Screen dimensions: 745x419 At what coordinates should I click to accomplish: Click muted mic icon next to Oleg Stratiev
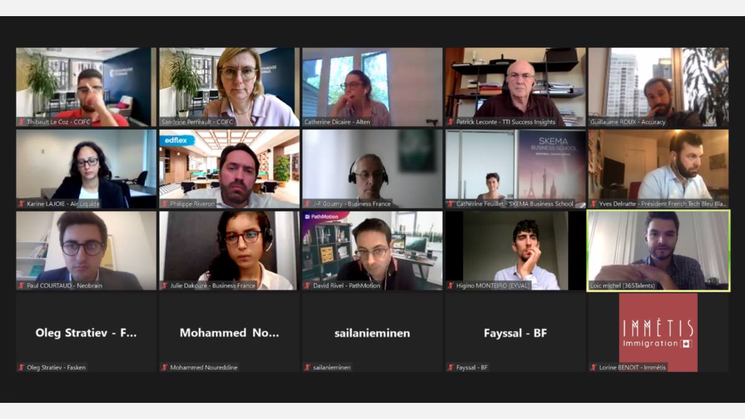pyautogui.click(x=21, y=367)
